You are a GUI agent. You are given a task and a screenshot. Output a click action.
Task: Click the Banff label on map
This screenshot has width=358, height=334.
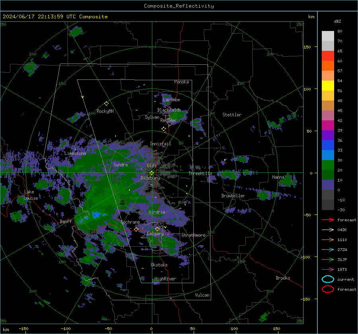click(66, 222)
